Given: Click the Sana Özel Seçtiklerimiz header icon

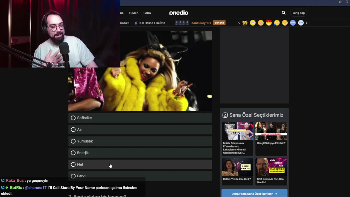Looking at the screenshot, I should coord(225,115).
